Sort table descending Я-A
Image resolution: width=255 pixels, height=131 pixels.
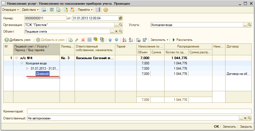(x=131, y=40)
